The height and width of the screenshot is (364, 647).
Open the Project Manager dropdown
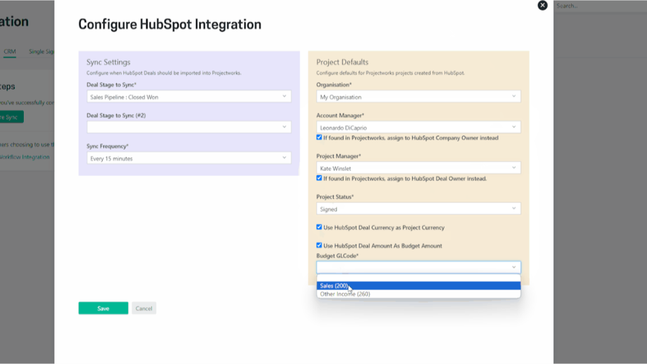(x=418, y=167)
